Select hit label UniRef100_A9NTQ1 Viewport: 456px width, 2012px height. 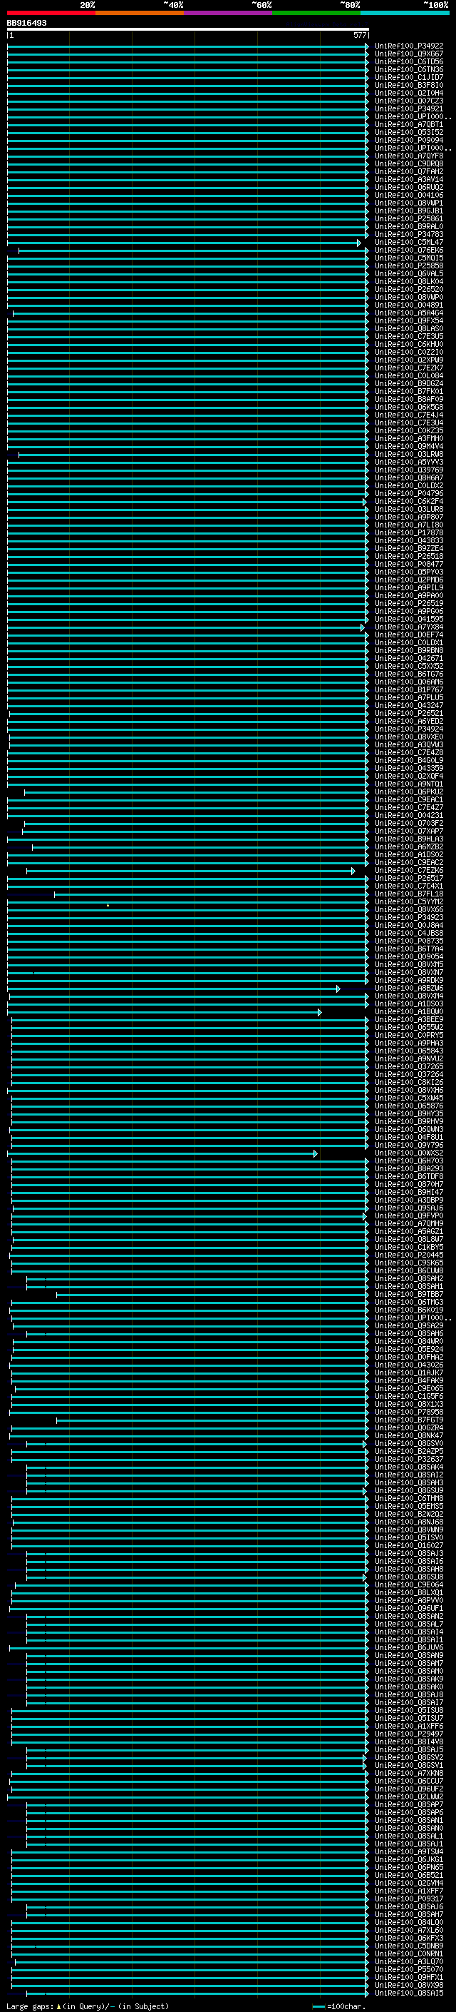coord(408,784)
